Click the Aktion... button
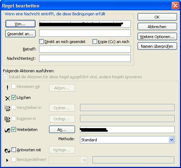The height and width of the screenshot is (168, 181). pyautogui.click(x=62, y=88)
